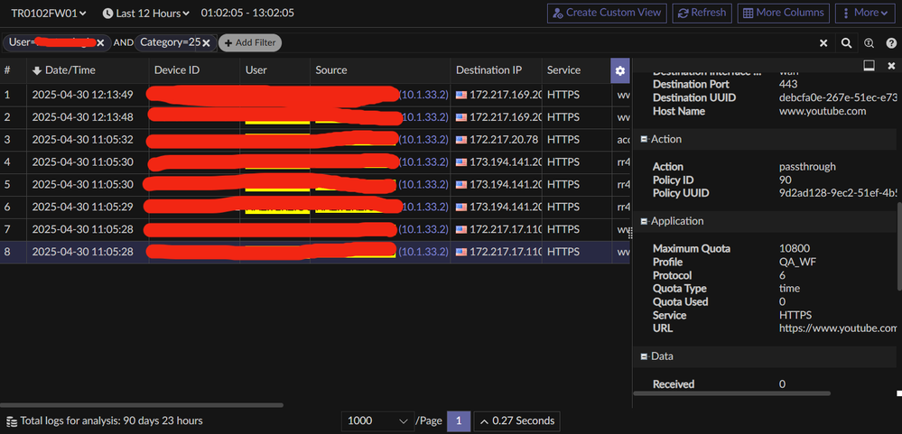Open column settings gear icon

[x=619, y=70]
